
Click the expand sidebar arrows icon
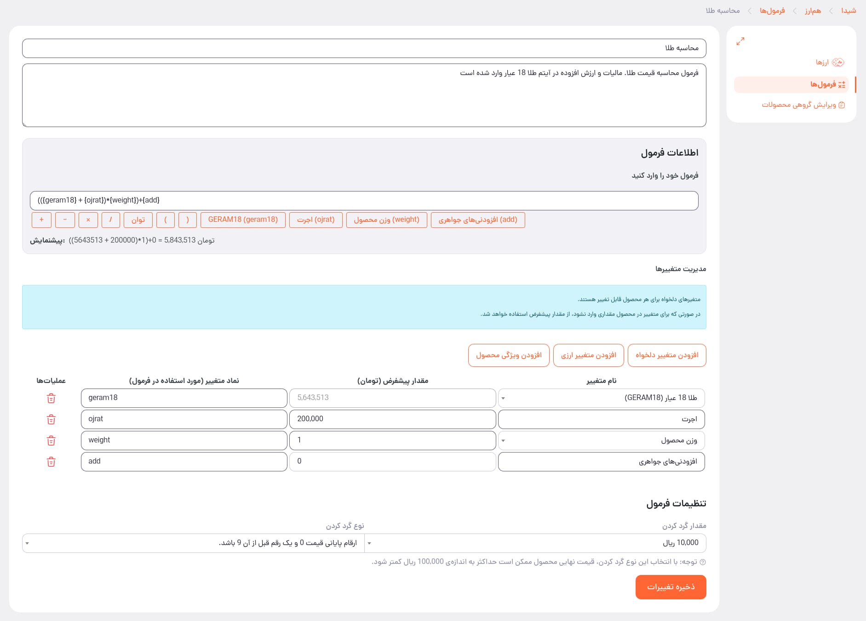740,41
